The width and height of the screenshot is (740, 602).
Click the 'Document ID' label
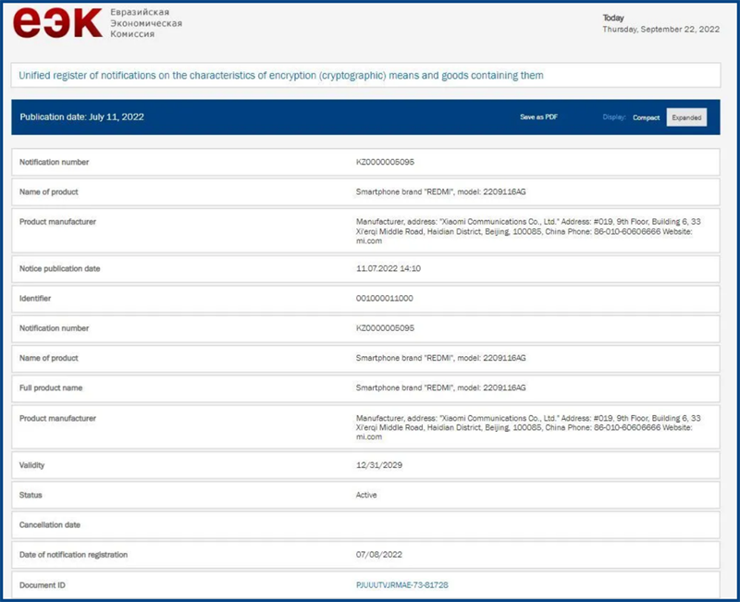[42, 585]
